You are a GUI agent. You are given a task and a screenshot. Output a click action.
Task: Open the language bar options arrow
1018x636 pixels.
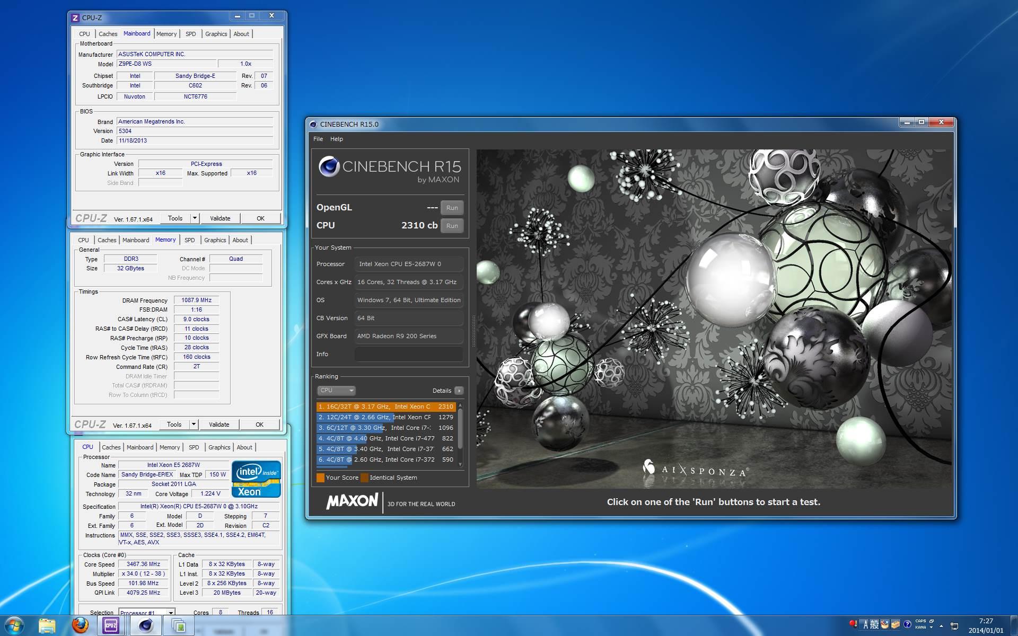pos(932,628)
